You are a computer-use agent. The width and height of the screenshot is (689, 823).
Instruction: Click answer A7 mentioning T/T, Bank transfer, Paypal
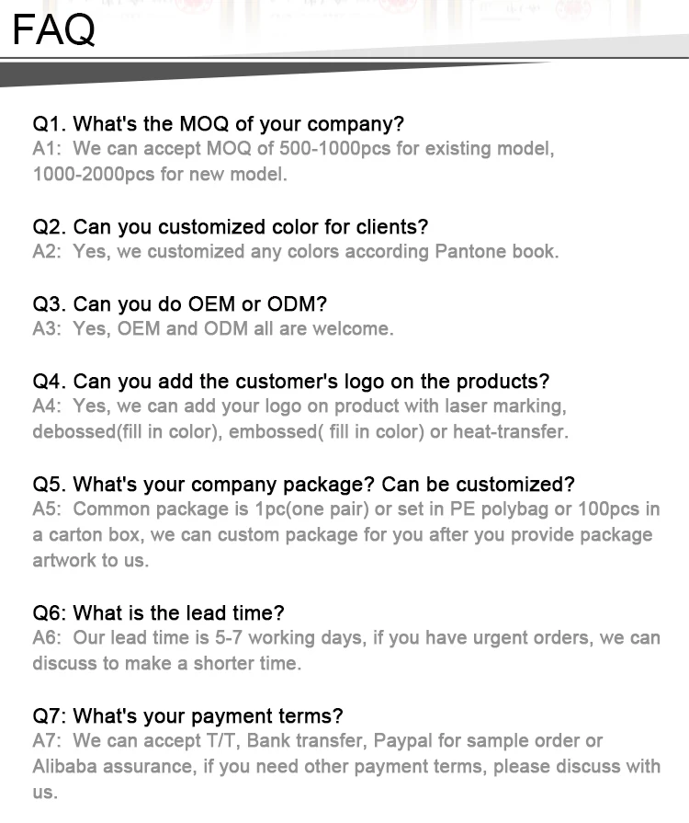pyautogui.click(x=317, y=740)
